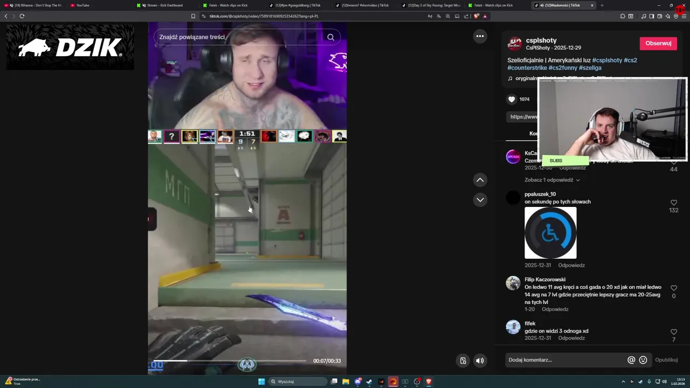Viewport: 690px width, 388px height.
Task: Open the cspIshoty username link
Action: click(541, 40)
